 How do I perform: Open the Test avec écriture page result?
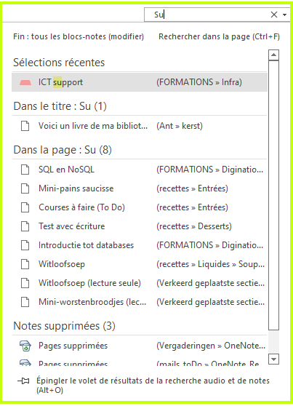point(140,226)
